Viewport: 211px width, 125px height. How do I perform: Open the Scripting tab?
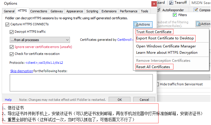click(92, 11)
